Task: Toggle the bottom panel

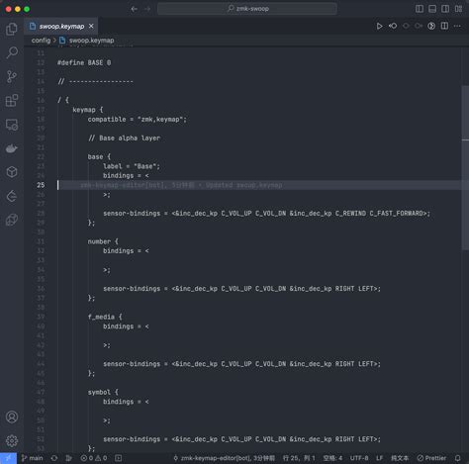Action: [x=432, y=9]
